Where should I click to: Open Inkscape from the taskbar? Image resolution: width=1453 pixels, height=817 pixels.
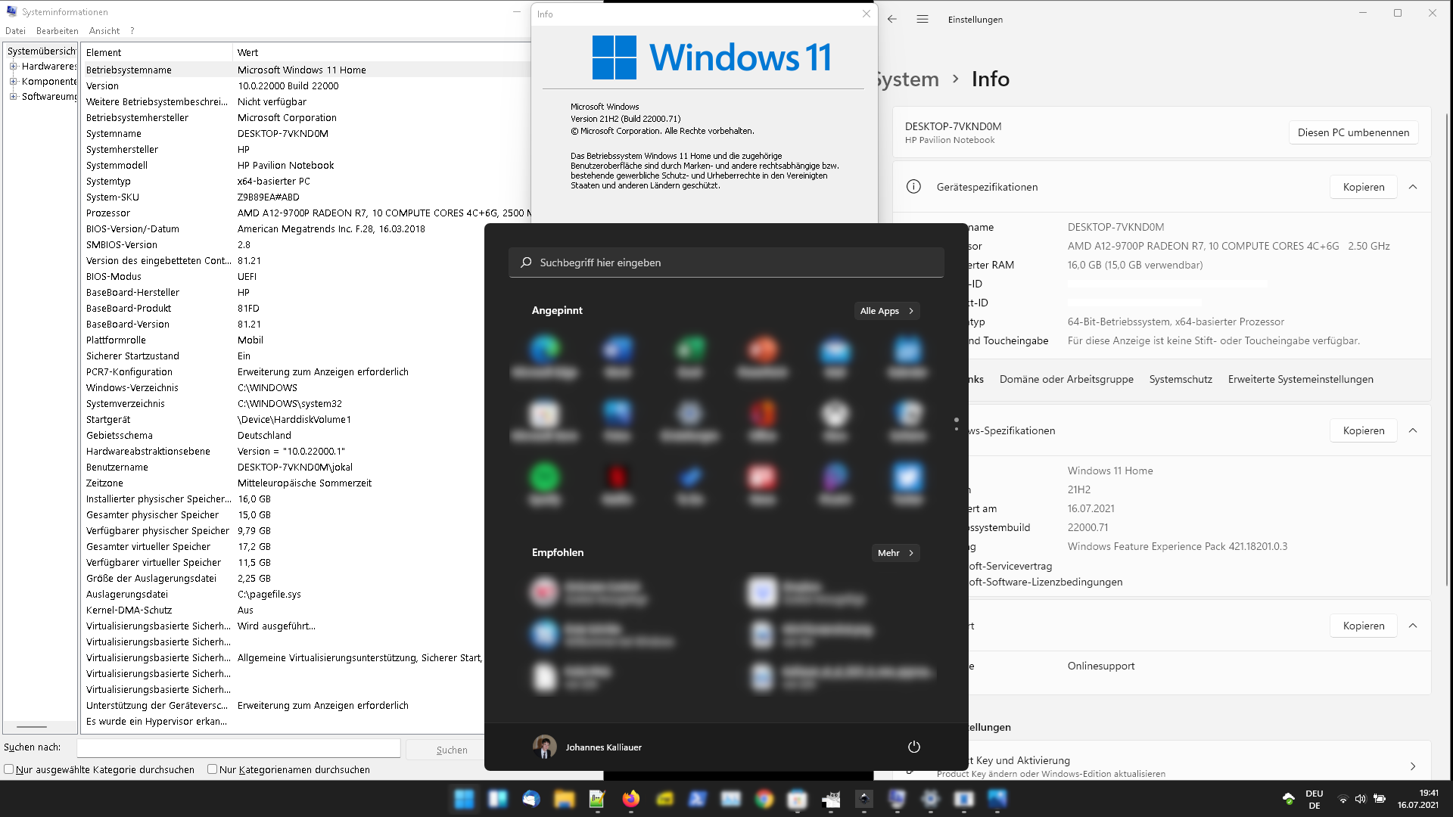coord(864,799)
